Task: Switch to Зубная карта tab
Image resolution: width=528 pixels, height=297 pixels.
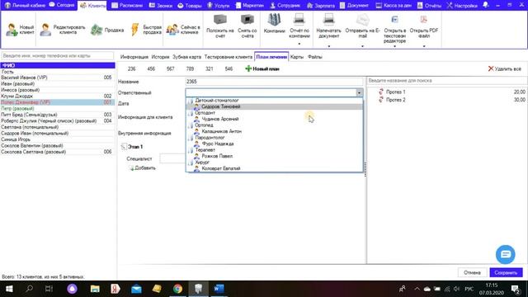Action: pyautogui.click(x=186, y=57)
